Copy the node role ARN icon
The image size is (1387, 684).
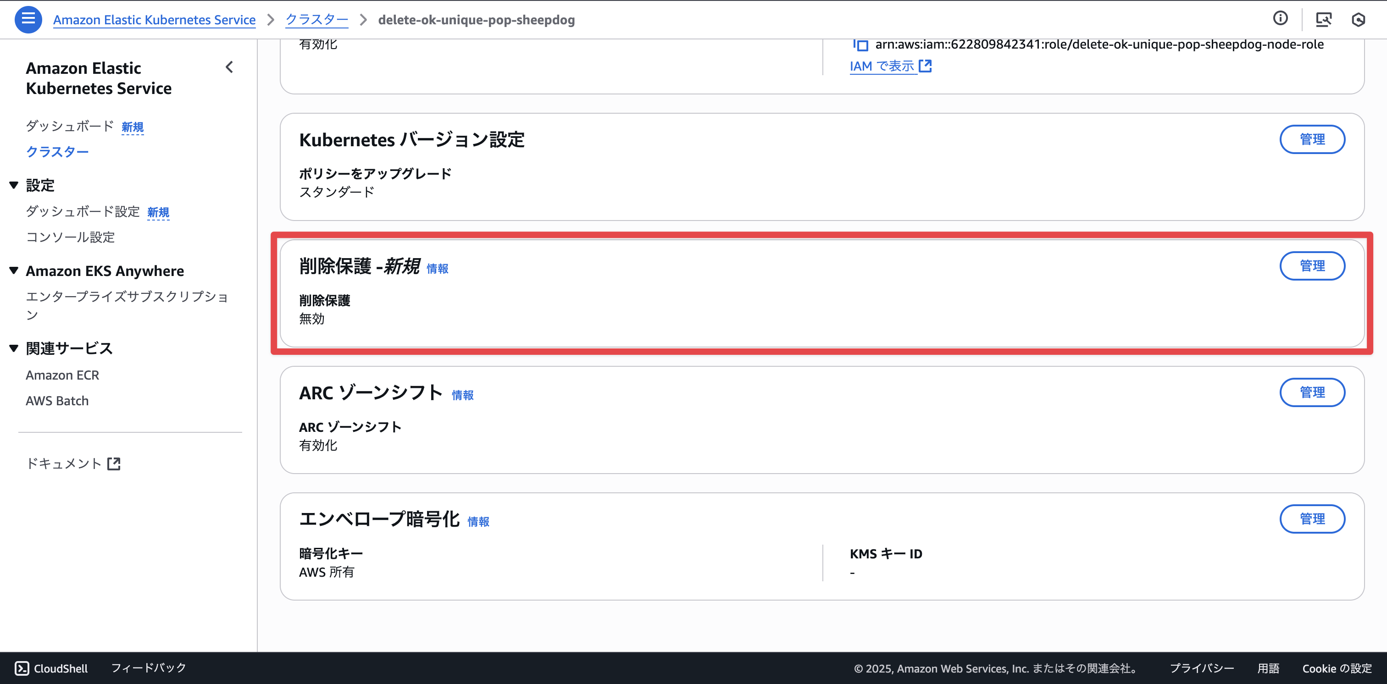pos(860,44)
